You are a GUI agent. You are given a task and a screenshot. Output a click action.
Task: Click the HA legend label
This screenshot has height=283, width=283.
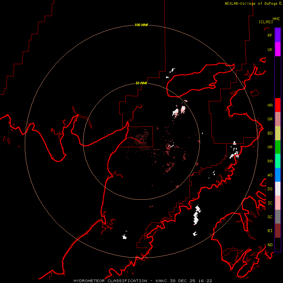click(270, 105)
